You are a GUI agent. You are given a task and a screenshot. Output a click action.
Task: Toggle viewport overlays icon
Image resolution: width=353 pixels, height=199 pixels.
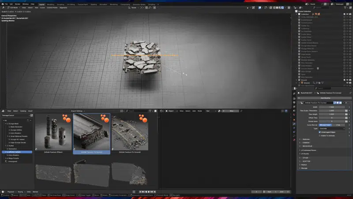[260, 8]
